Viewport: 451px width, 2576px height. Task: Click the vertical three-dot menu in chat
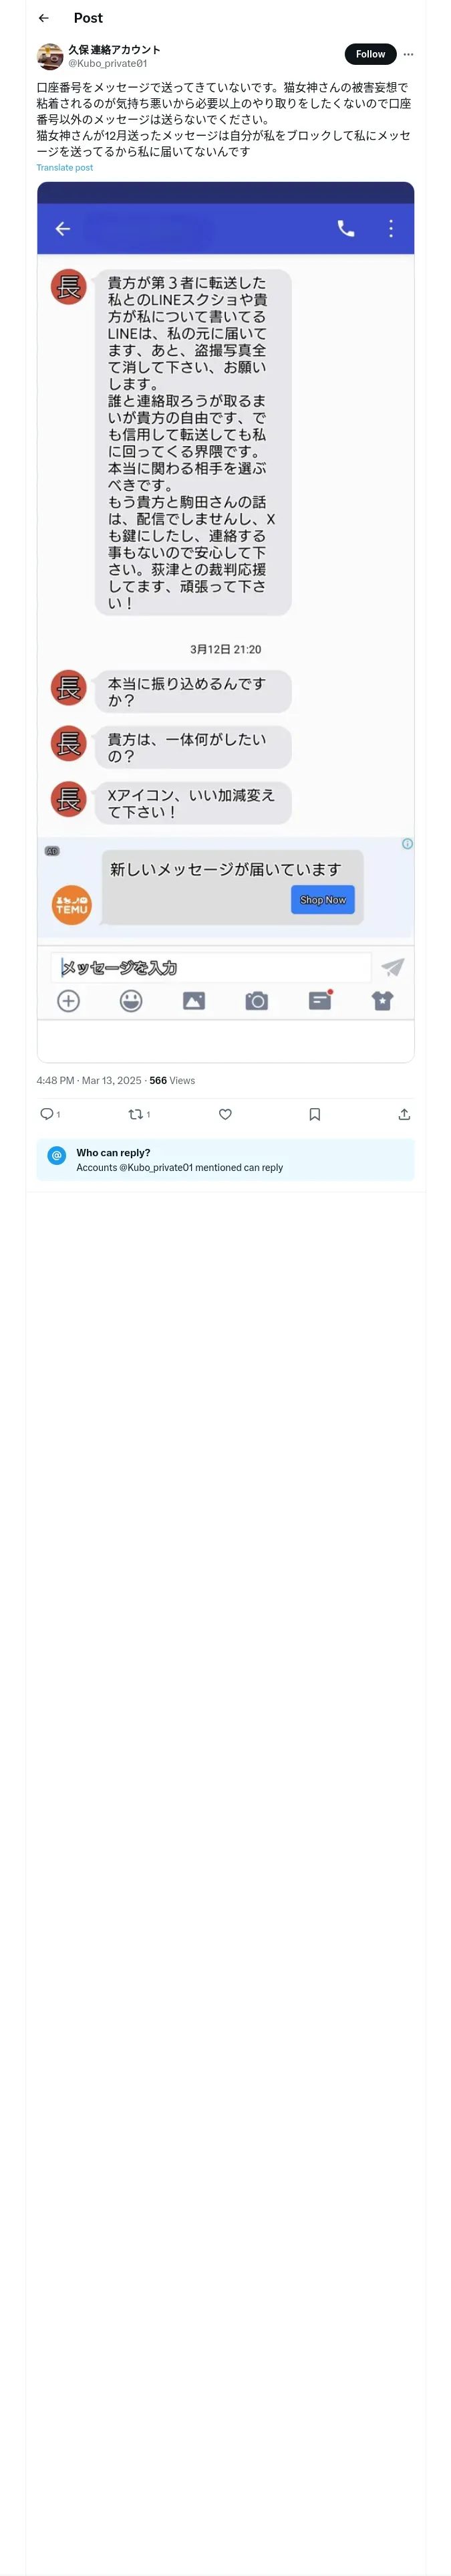click(390, 229)
